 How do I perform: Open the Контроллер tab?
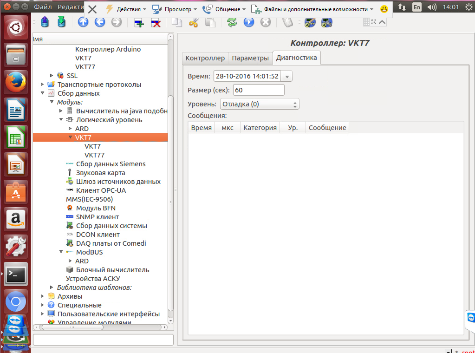point(205,58)
